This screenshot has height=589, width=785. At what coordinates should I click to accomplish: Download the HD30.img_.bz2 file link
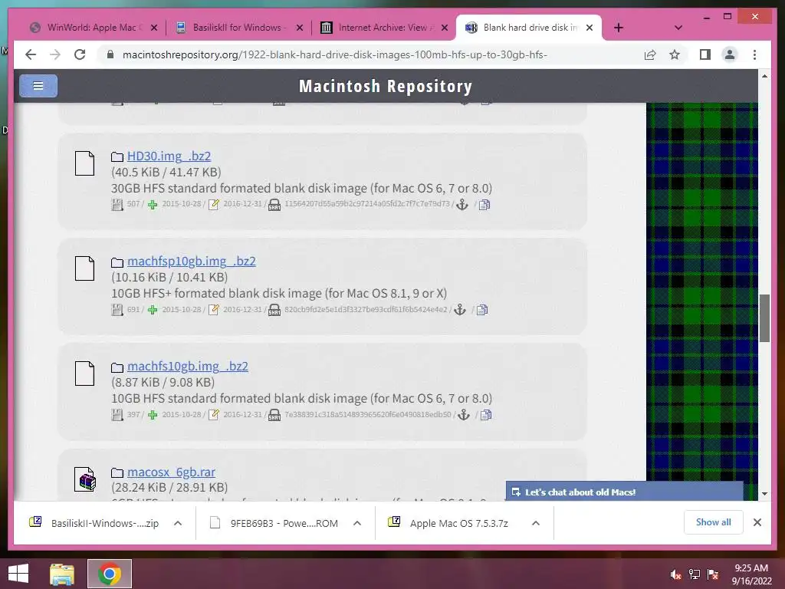[169, 156]
